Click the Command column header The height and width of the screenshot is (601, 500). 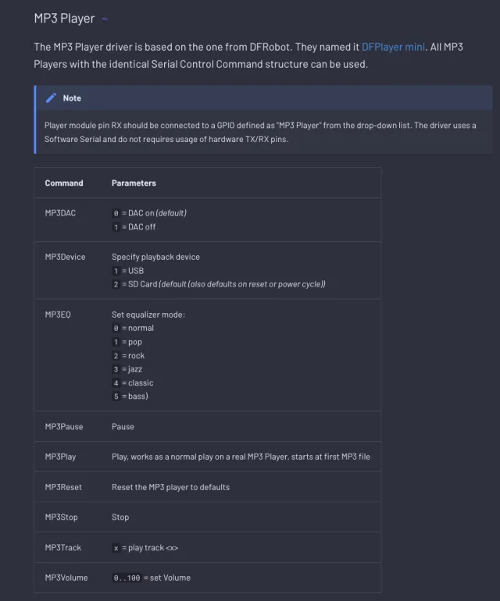pos(64,183)
